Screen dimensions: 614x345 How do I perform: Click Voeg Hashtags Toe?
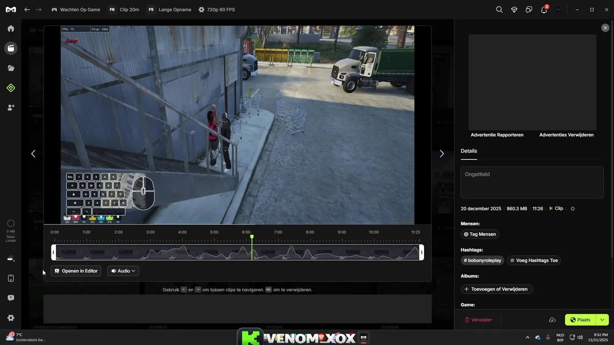[x=534, y=260]
